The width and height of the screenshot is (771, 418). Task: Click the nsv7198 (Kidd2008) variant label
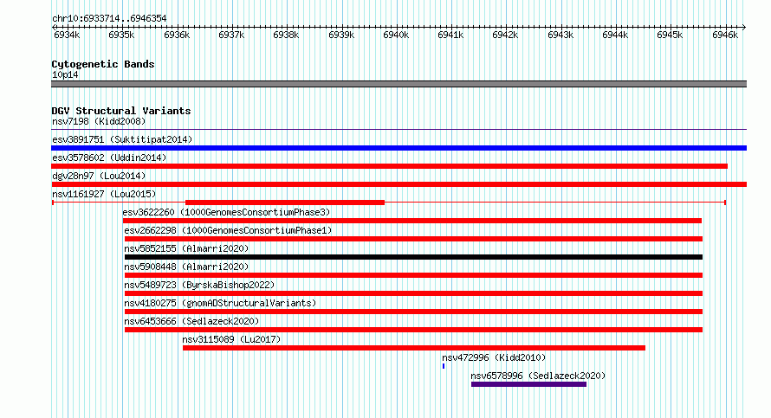click(x=99, y=121)
